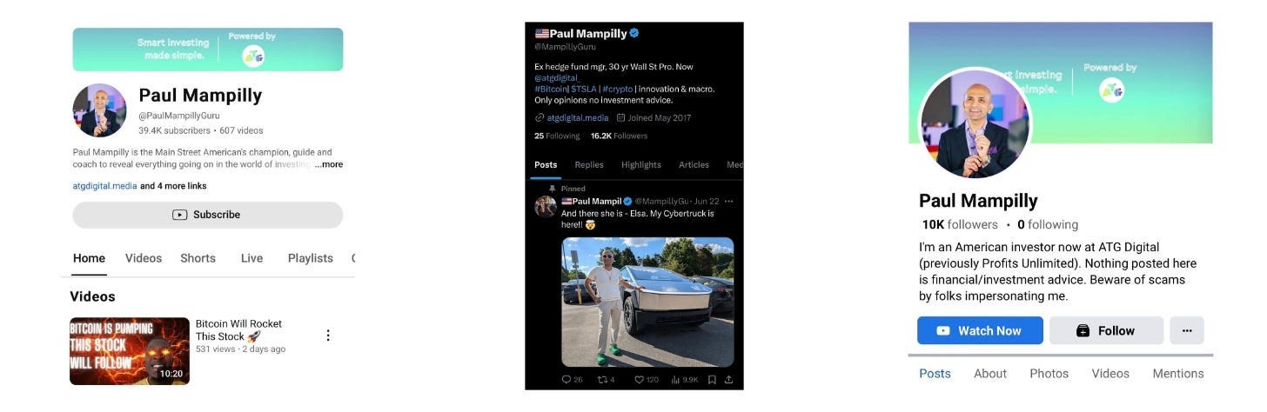Click the retweet icon on the pinned tweet

click(601, 379)
